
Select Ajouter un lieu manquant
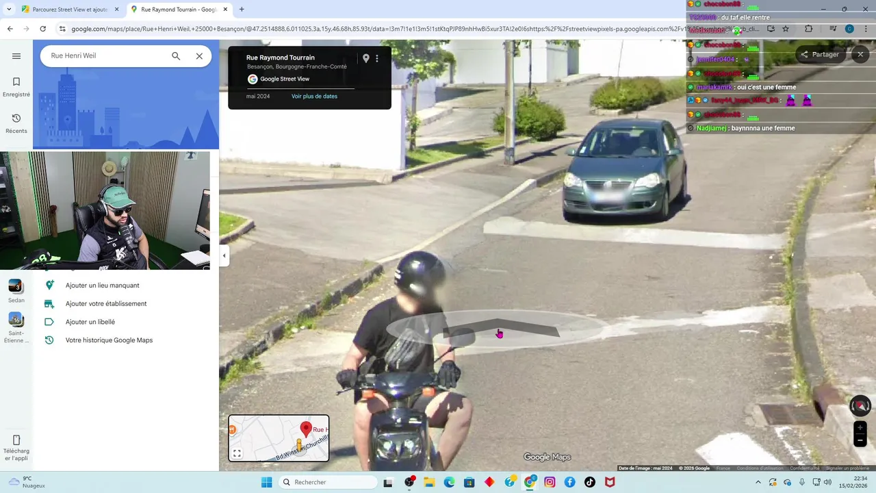(102, 286)
